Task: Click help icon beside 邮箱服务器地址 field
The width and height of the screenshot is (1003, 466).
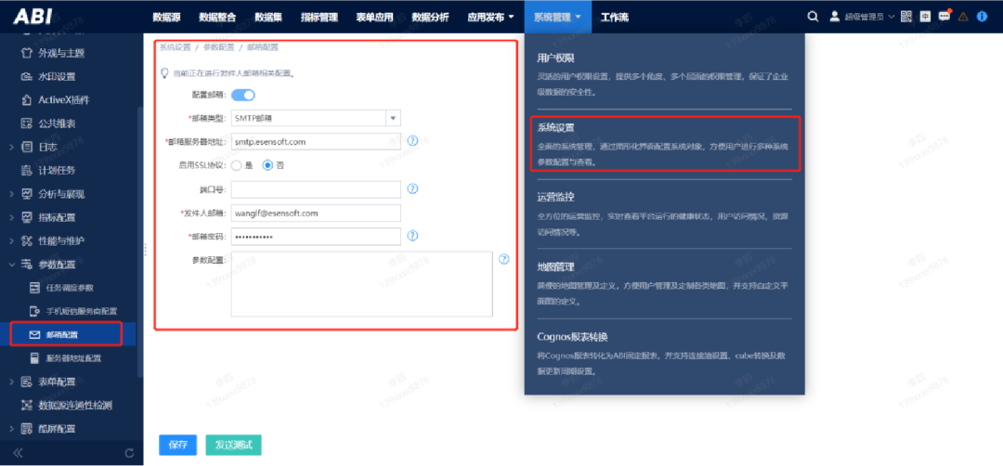Action: [412, 141]
